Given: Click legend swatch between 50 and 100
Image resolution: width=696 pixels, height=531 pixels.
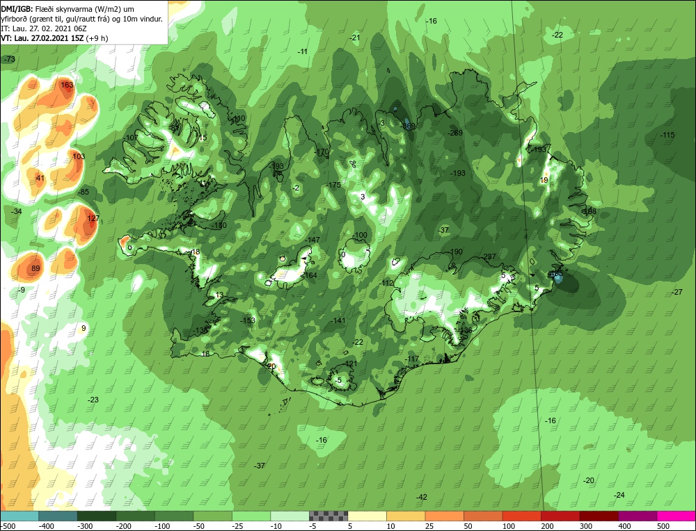Looking at the screenshot, I should point(483,516).
